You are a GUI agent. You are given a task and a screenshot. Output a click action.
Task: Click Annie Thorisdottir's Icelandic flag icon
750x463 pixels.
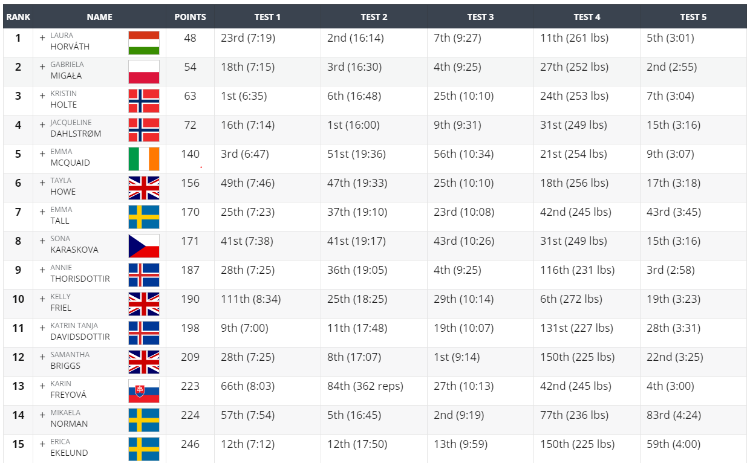click(x=144, y=275)
